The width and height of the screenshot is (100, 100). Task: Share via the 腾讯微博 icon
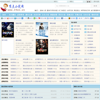[x=15, y=18]
